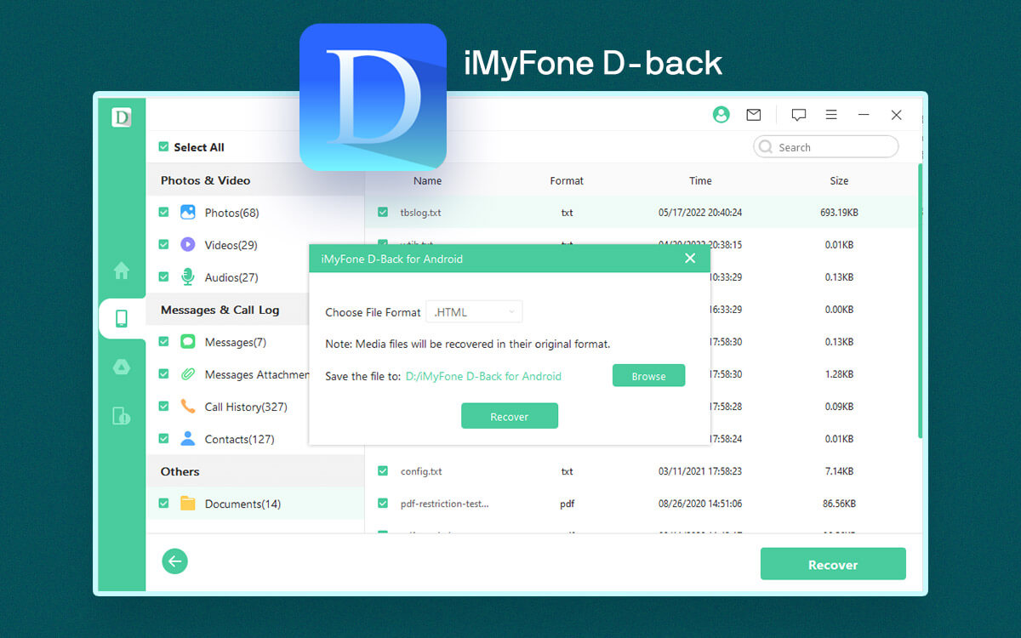Select the Contacts(127) category

(239, 439)
